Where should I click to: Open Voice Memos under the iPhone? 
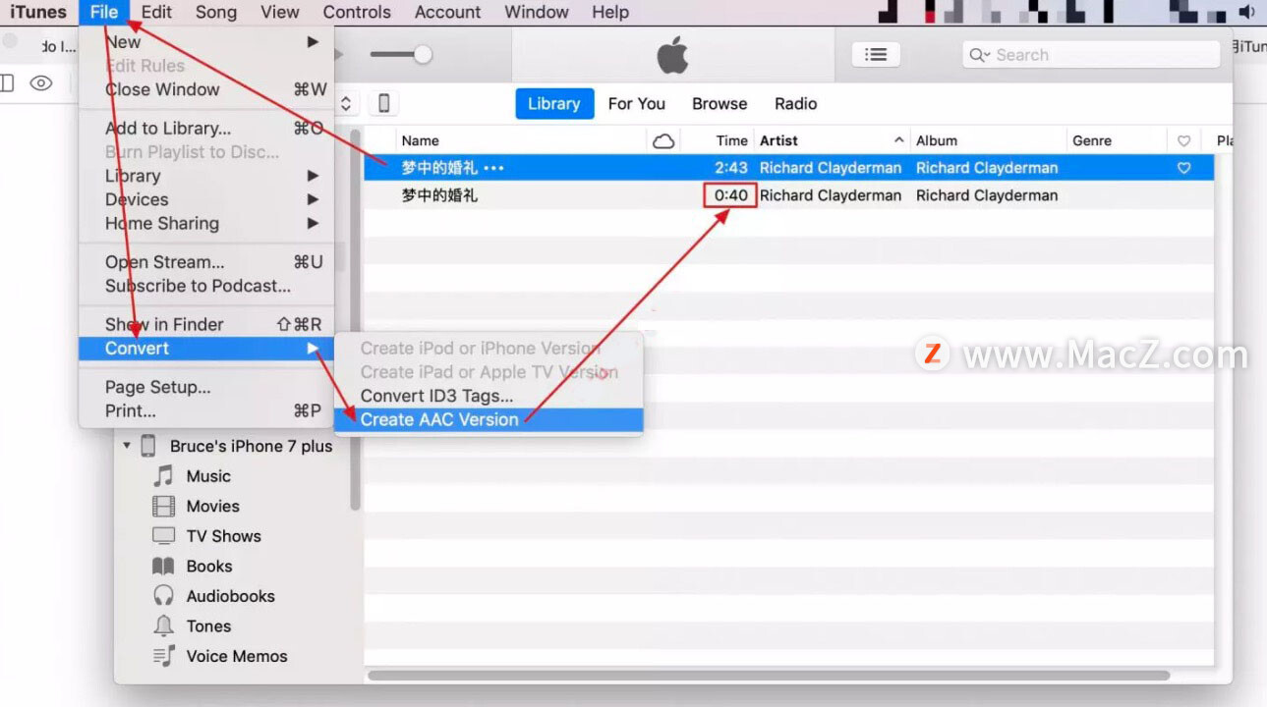[237, 656]
